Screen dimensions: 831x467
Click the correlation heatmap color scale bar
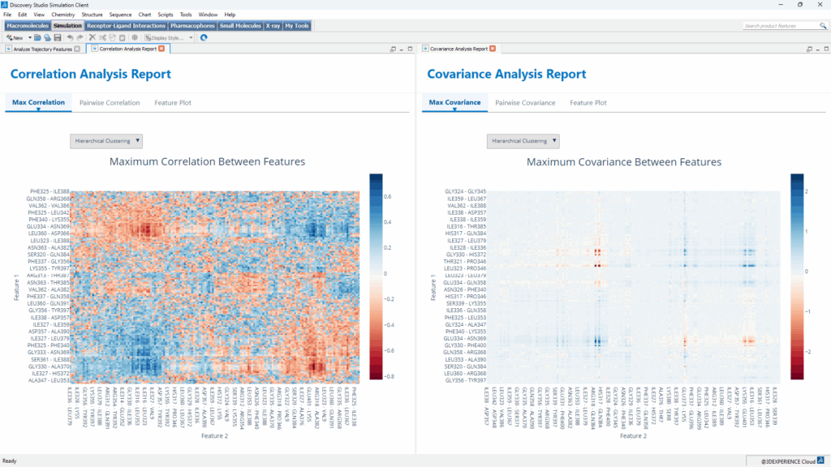coord(376,276)
